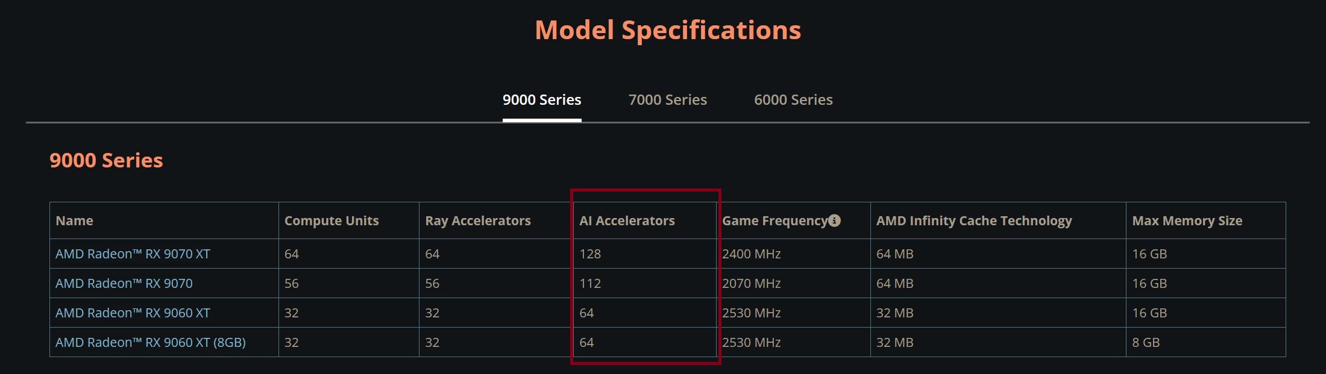Open the Radeon RX 9060 XT (8GB) link

[x=151, y=343]
